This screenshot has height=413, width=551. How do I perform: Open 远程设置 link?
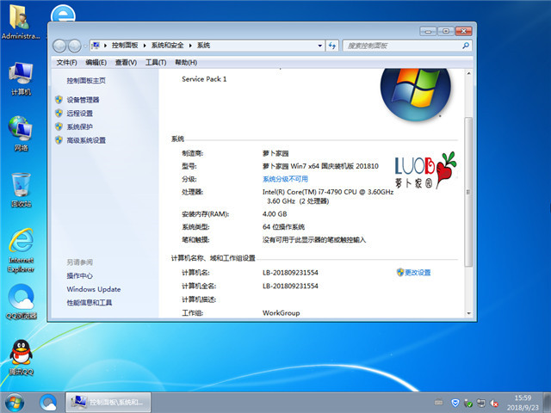coord(80,113)
